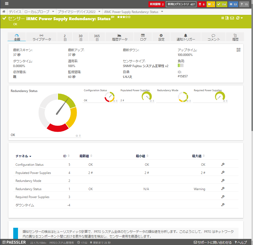Click the refresh scan-now icon
This screenshot has height=245, width=253.
[238, 18]
